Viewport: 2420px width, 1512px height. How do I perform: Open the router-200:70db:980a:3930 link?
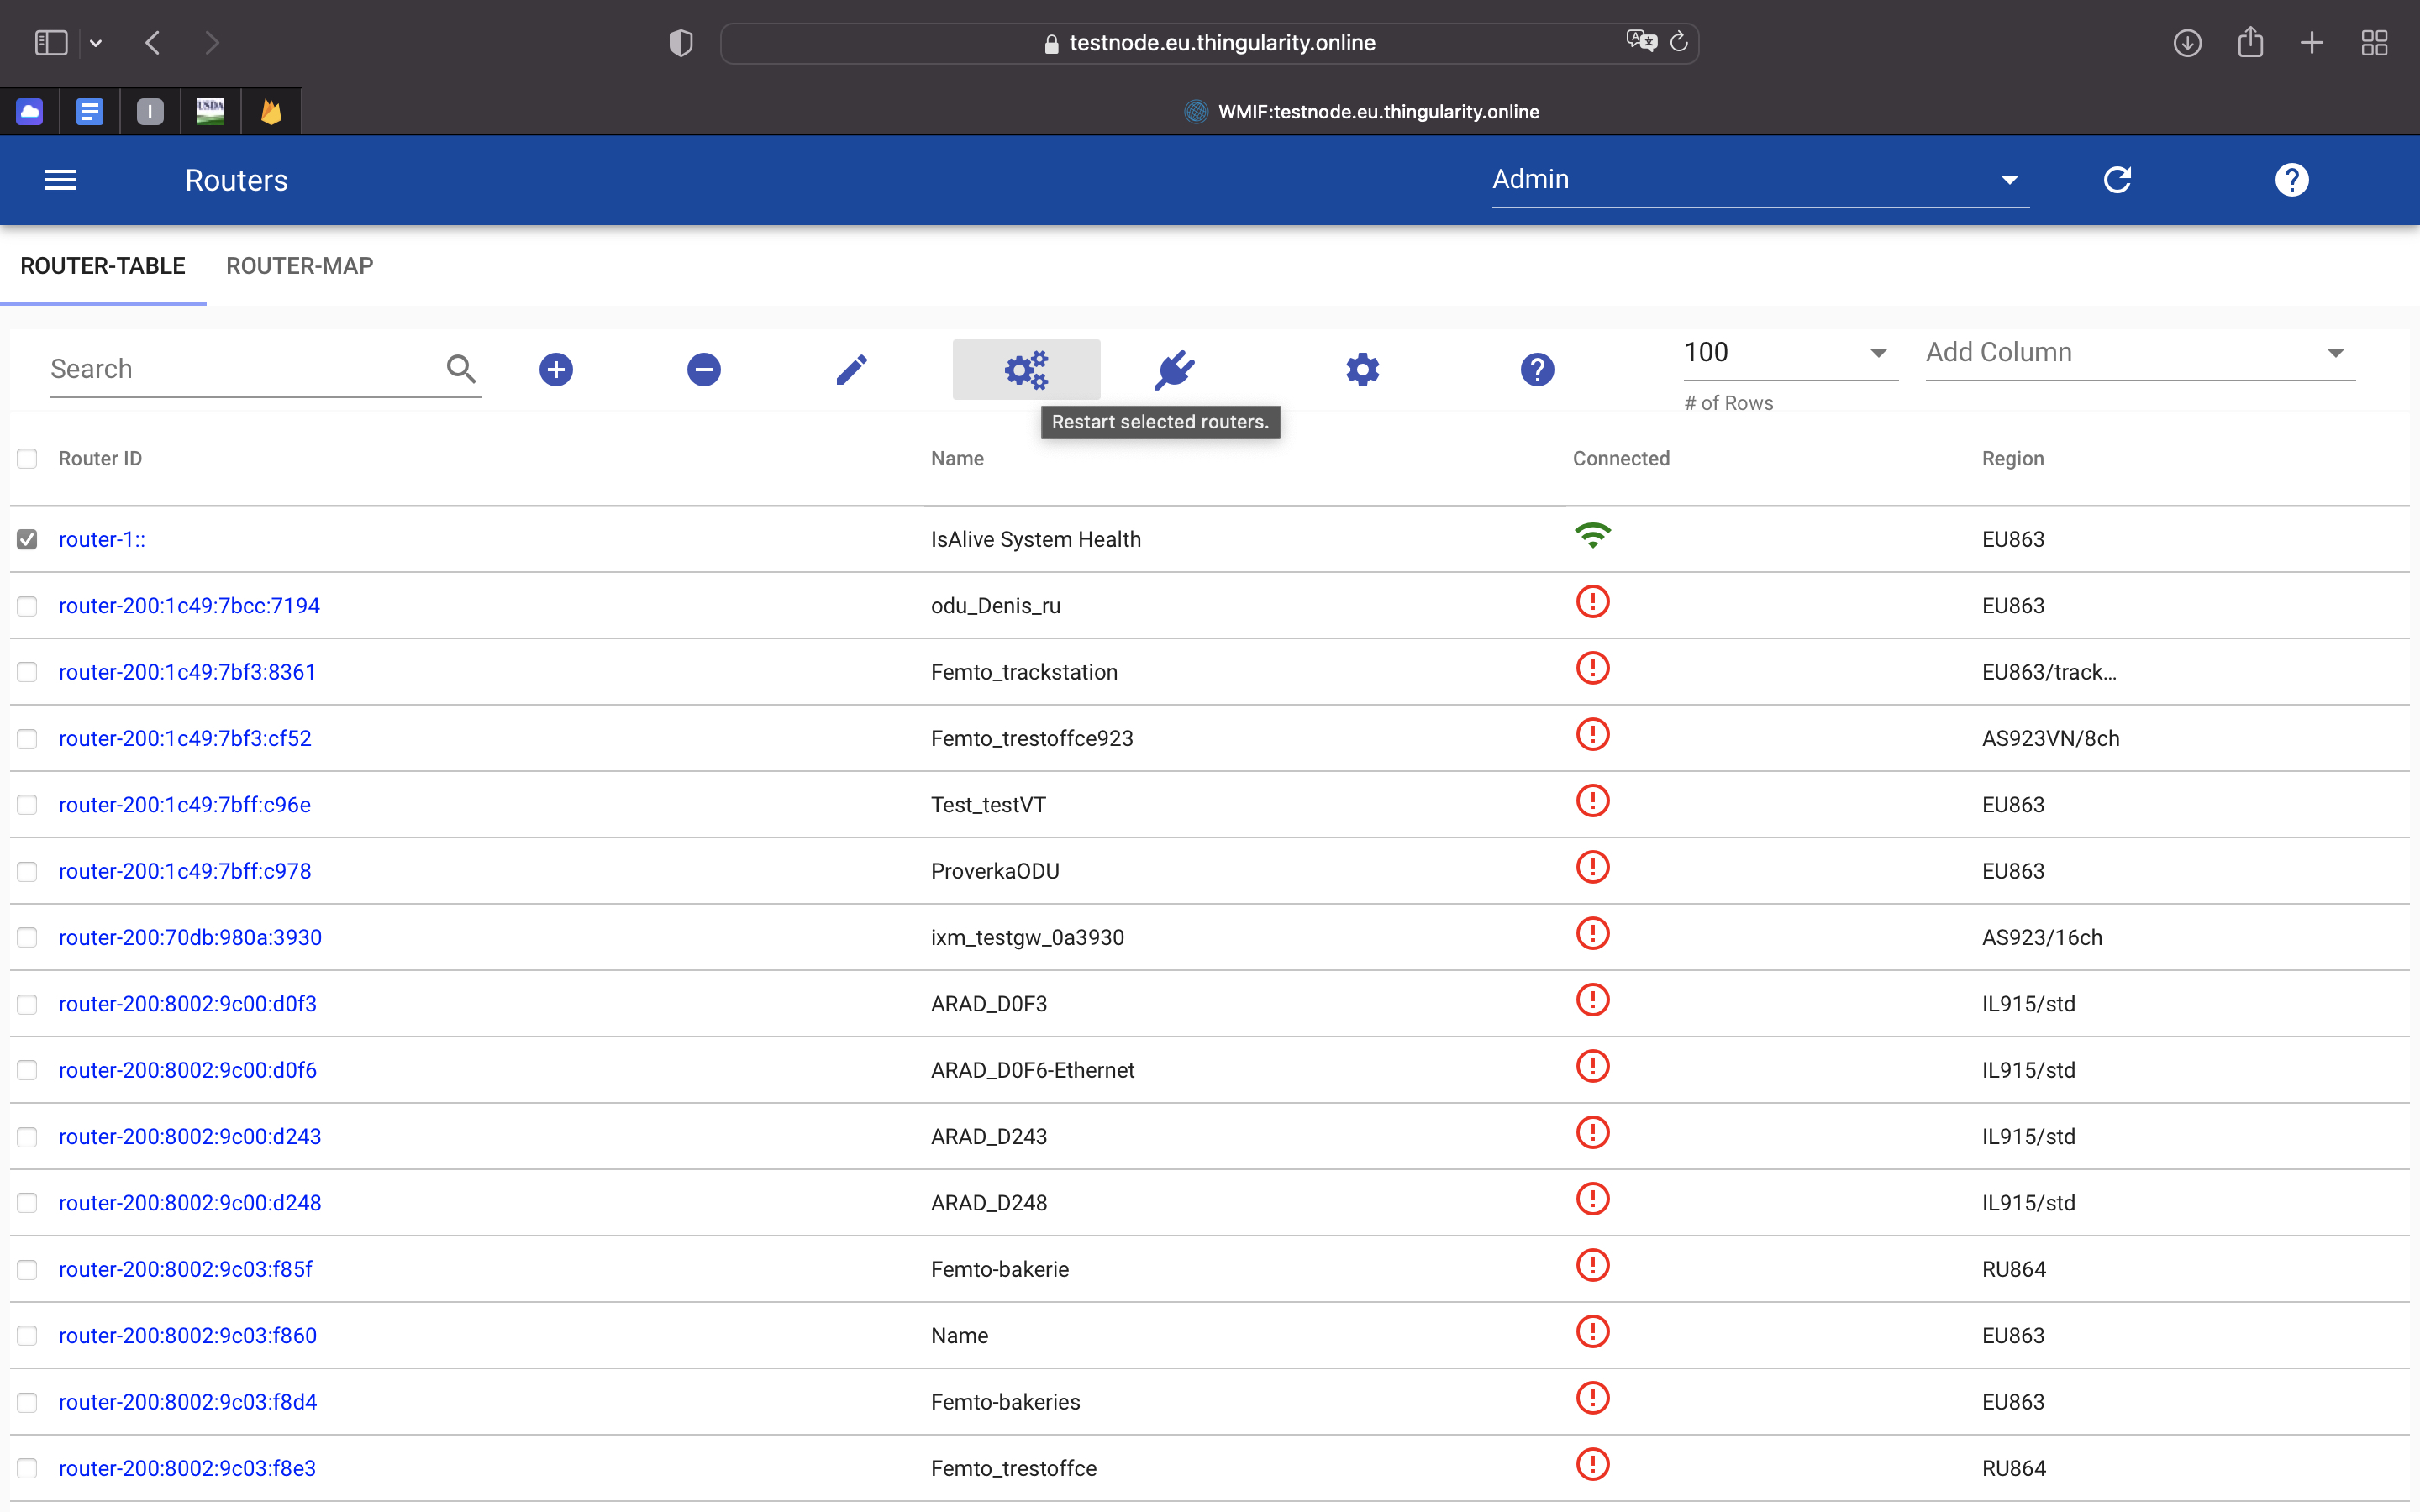[190, 937]
